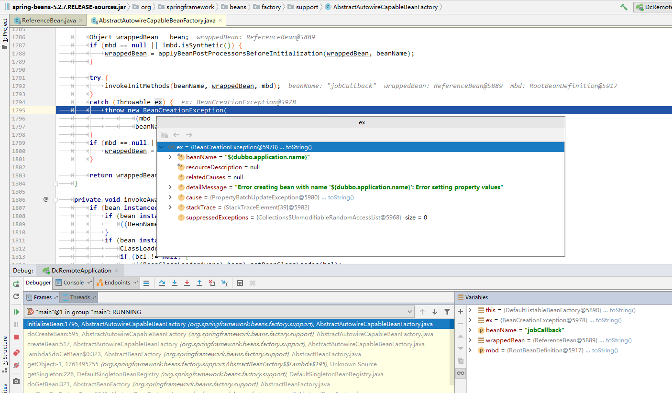The width and height of the screenshot is (672, 393).
Task: Pause the program
Action: 16,324
